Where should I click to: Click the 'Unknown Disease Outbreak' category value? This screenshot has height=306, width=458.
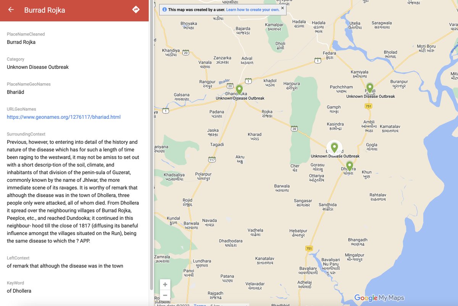(38, 67)
